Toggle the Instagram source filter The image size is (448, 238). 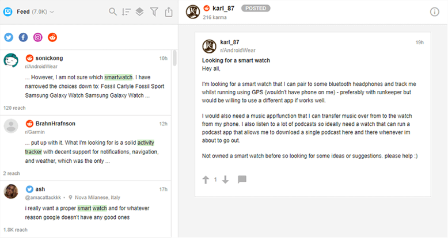[x=38, y=37]
